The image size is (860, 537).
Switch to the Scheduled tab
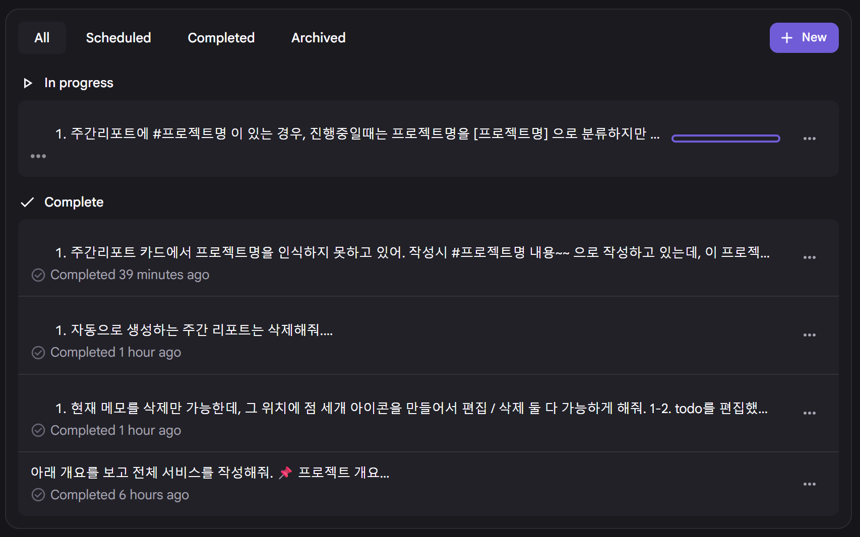pyautogui.click(x=118, y=38)
